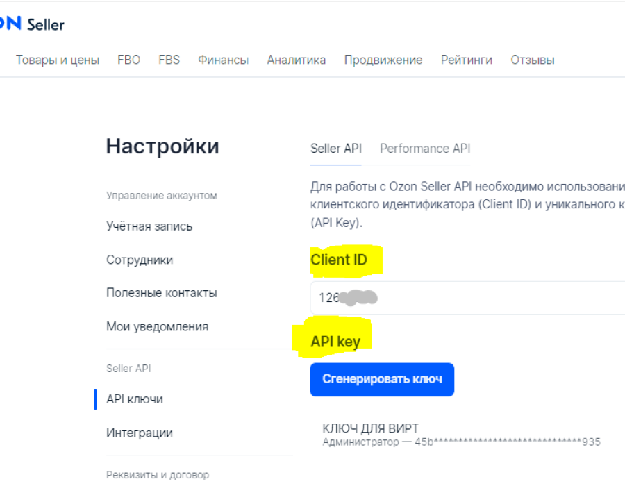
Task: Click the Настройки page heading
Action: (x=162, y=146)
